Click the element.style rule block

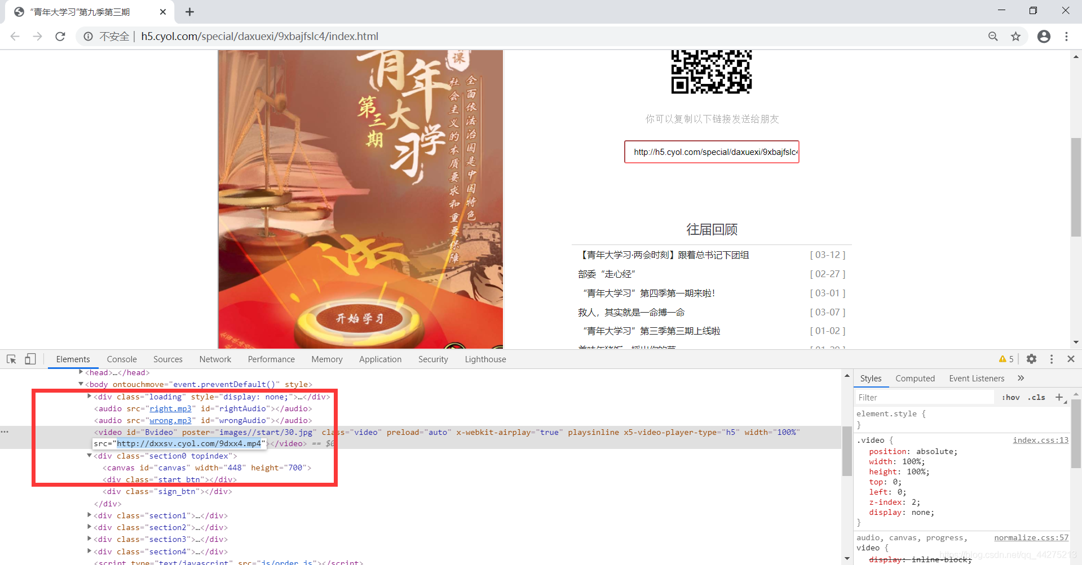point(962,419)
